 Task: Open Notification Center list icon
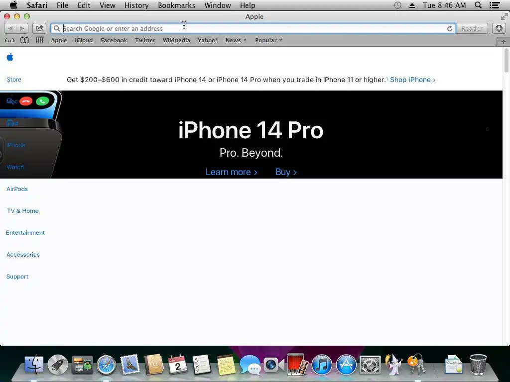click(495, 5)
